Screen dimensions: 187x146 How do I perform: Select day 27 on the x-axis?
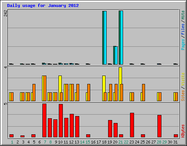(x=153, y=142)
